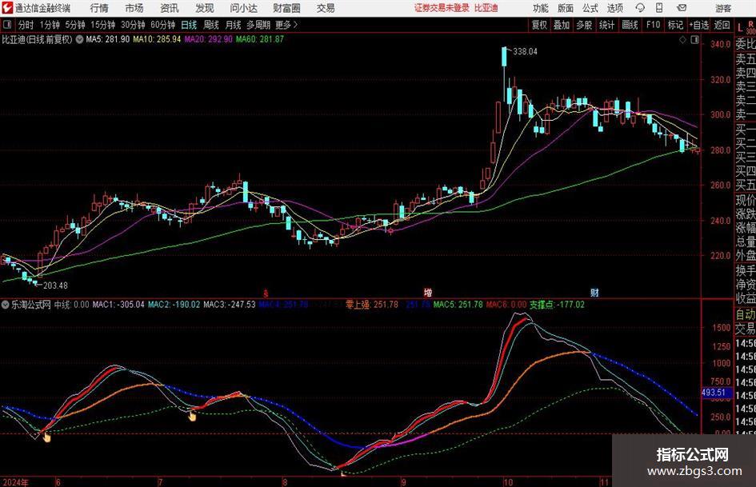756x487 pixels.
Task: Switch to 1分钟 period
Action: [50, 25]
